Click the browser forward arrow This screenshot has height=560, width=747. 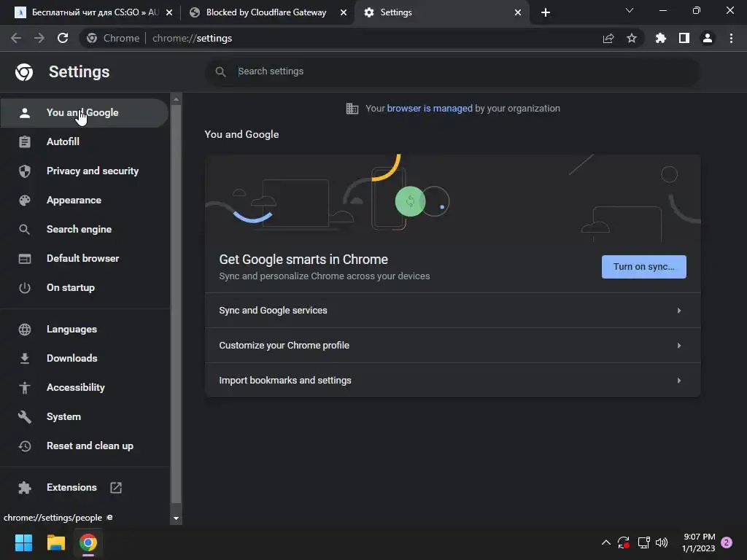coord(39,38)
